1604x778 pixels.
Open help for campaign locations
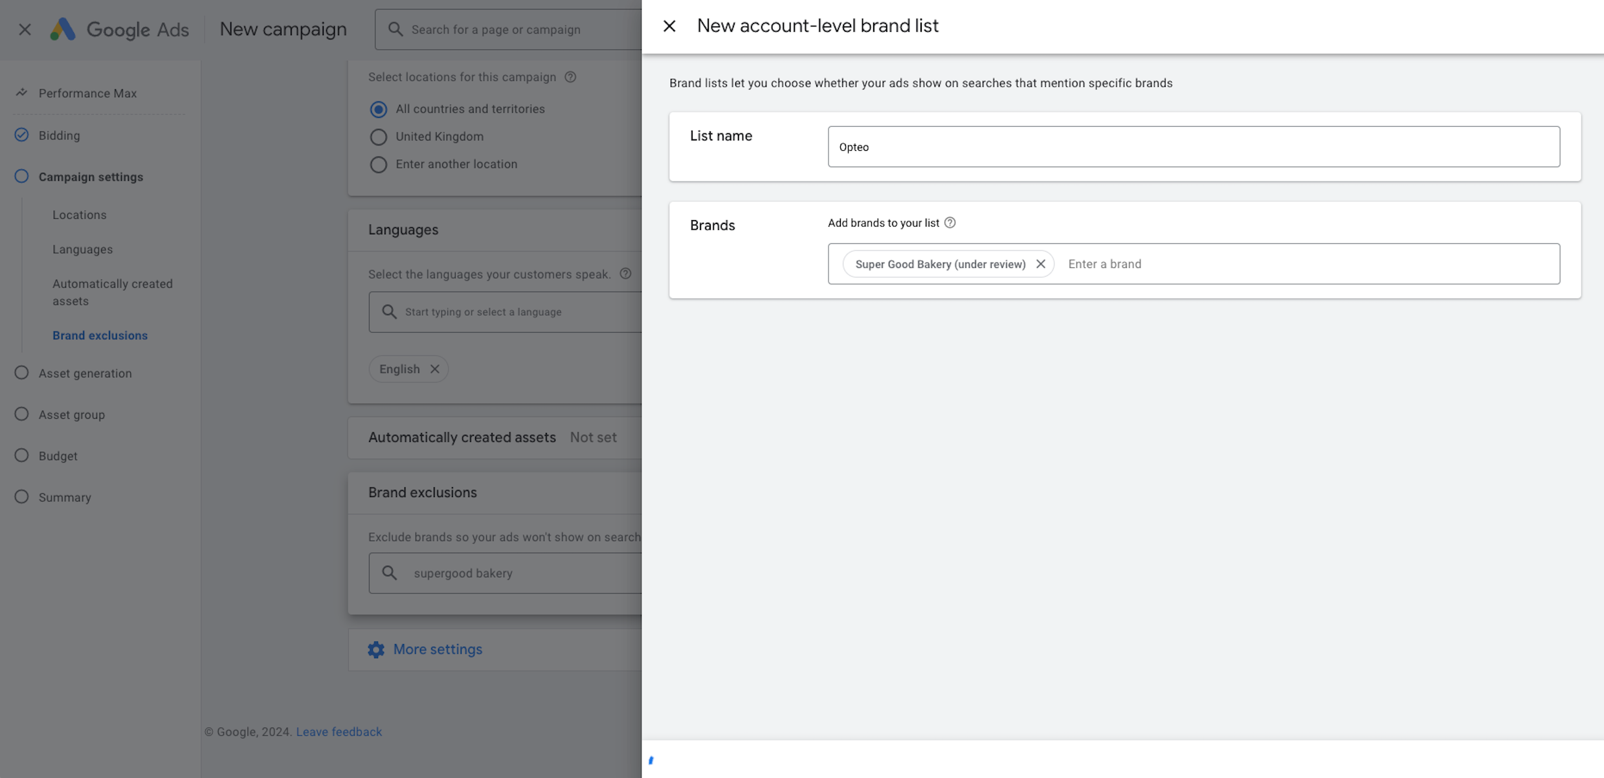tap(570, 77)
